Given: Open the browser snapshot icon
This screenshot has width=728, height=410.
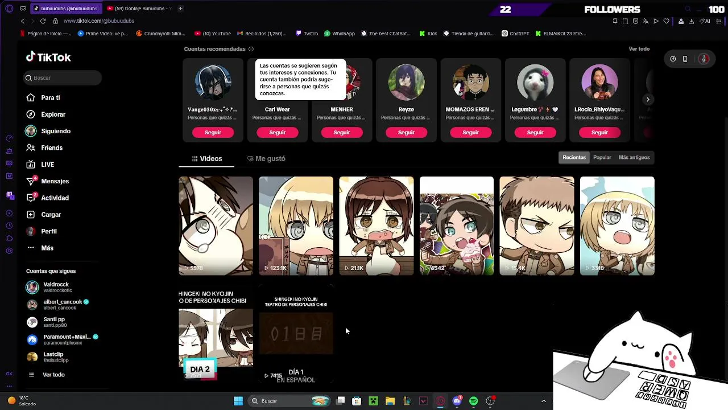Looking at the screenshot, I should (x=625, y=21).
